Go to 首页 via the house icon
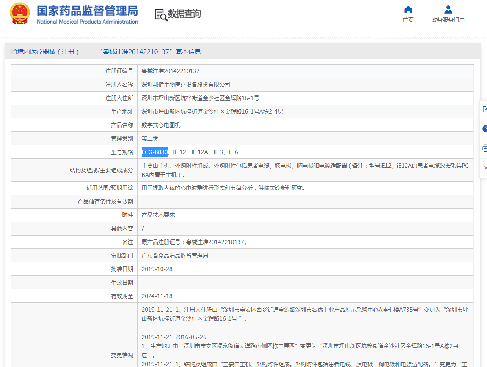This screenshot has width=487, height=367. click(x=408, y=10)
